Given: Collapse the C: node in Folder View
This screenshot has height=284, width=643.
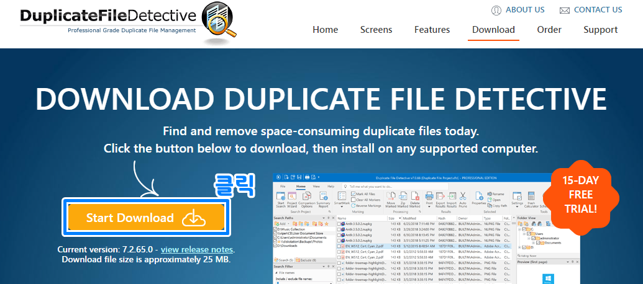Looking at the screenshot, I should coord(519,229).
